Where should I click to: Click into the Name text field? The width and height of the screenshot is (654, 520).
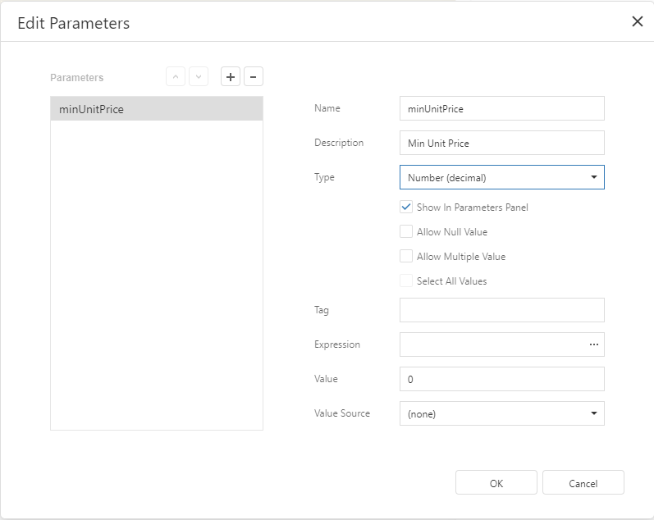point(501,108)
